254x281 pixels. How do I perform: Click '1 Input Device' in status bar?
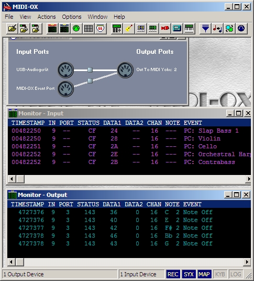coord(138,274)
